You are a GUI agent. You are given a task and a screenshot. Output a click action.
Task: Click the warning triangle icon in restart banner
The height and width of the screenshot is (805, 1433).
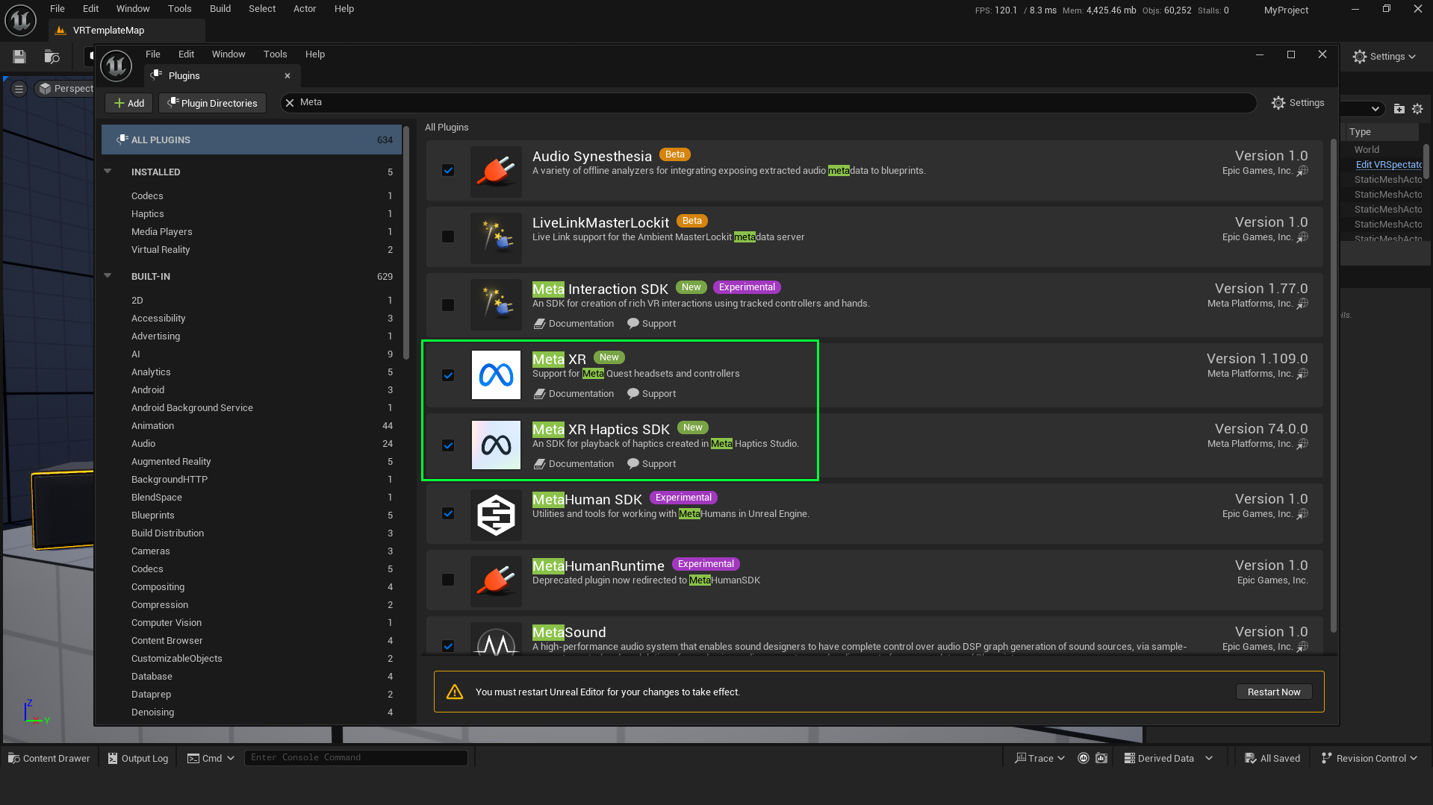coord(454,692)
